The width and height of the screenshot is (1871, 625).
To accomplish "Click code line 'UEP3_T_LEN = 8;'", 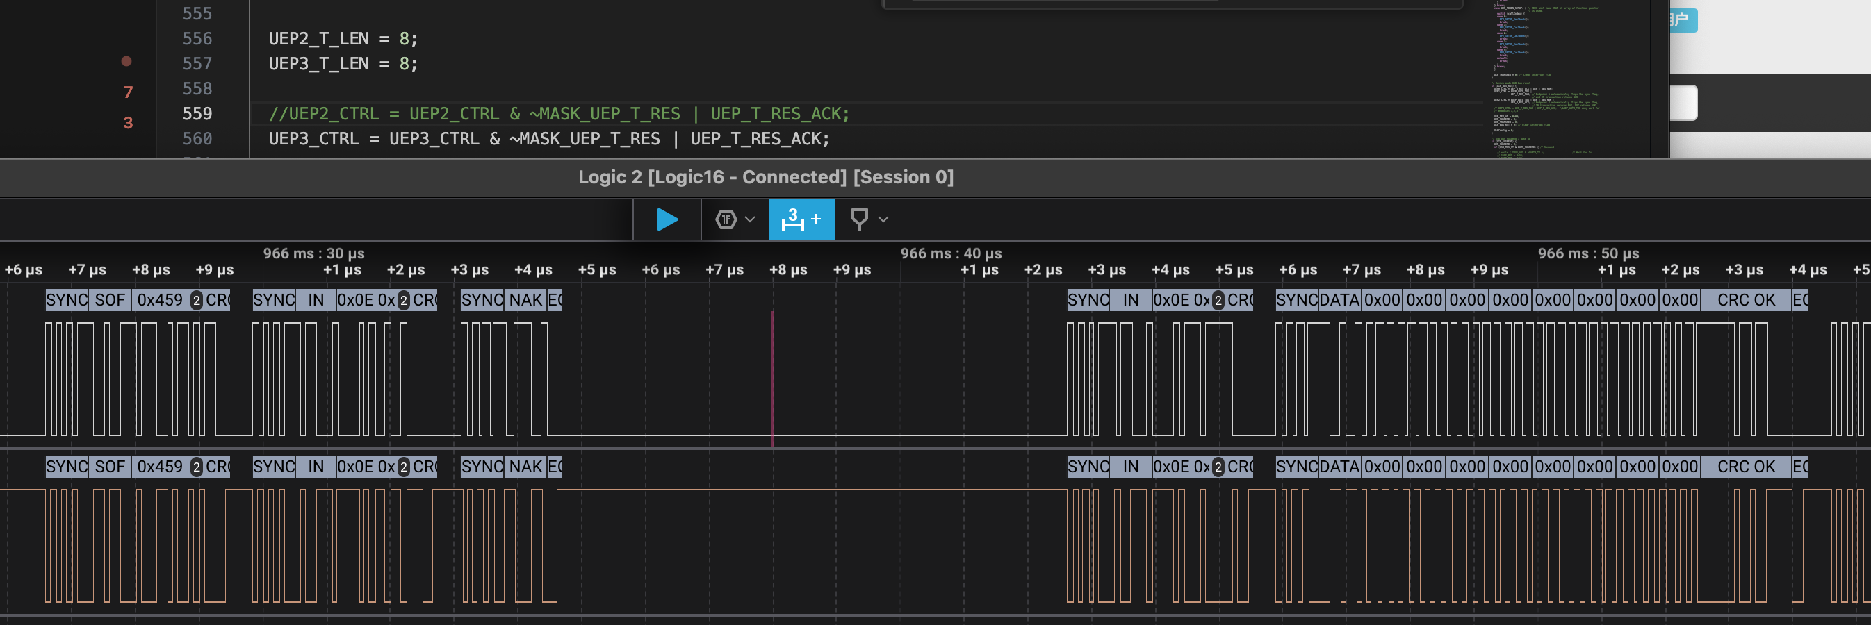I will coord(343,64).
